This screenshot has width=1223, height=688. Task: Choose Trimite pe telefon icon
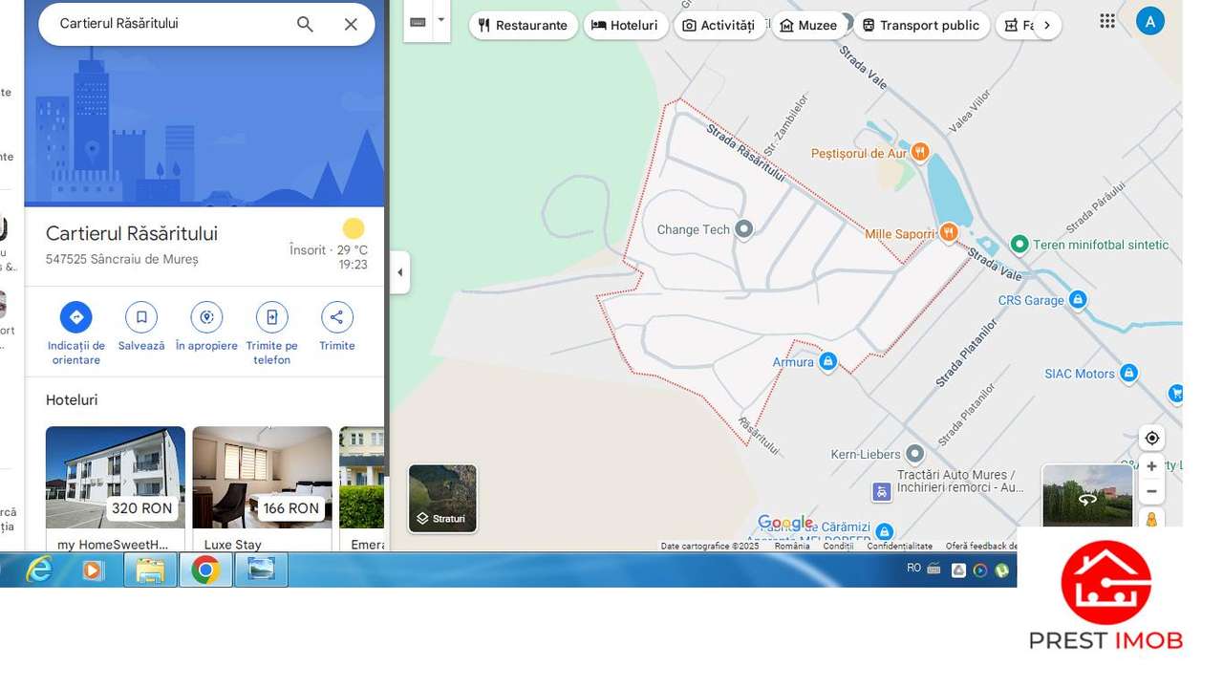[272, 317]
